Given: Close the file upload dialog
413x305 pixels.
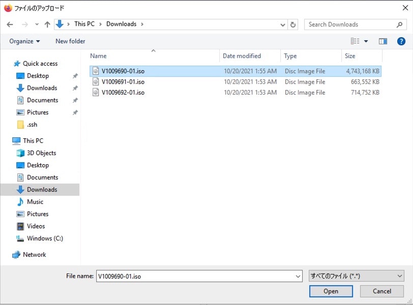Looking at the screenshot, I should pyautogui.click(x=405, y=8).
